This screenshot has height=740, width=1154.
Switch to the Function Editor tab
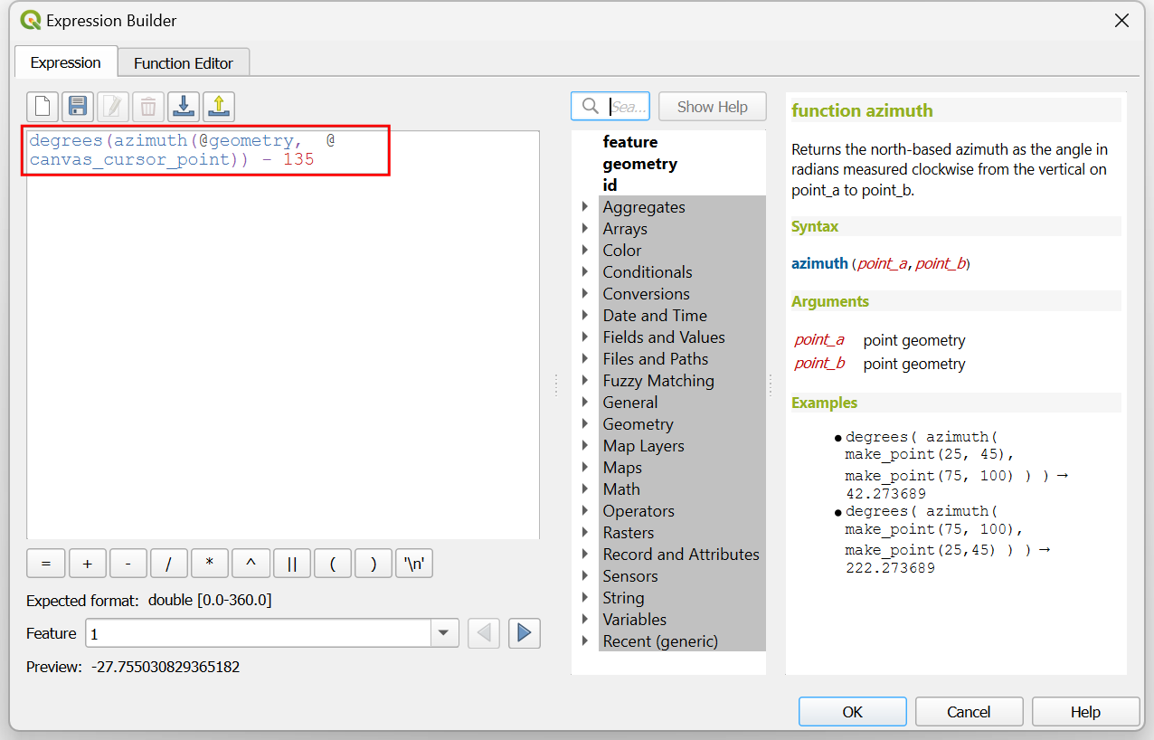pos(184,63)
